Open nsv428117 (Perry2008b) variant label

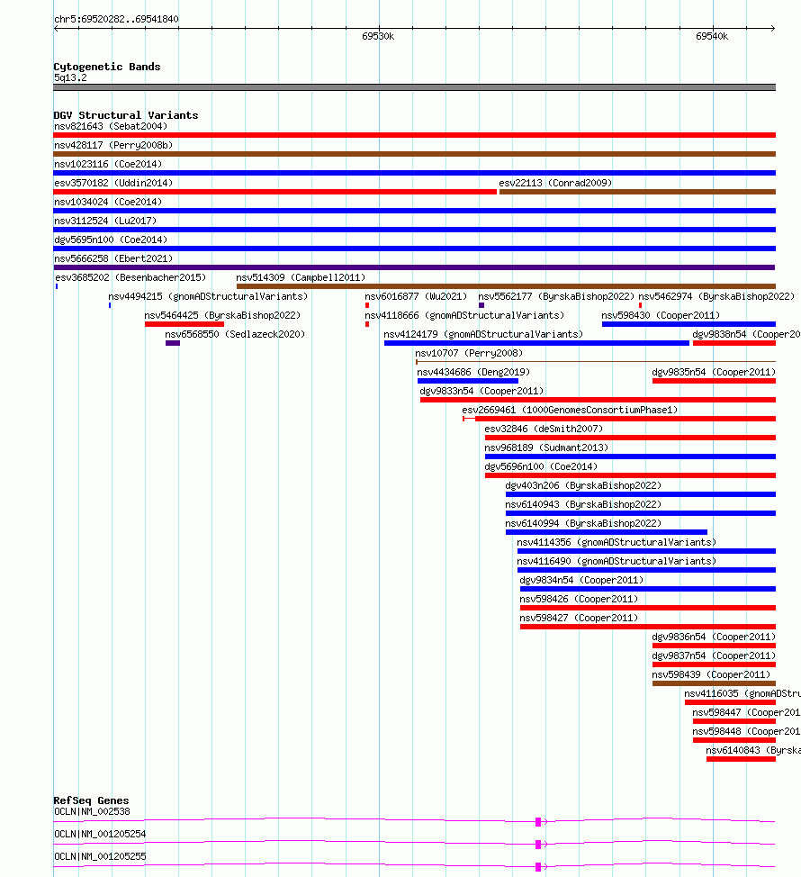113,146
